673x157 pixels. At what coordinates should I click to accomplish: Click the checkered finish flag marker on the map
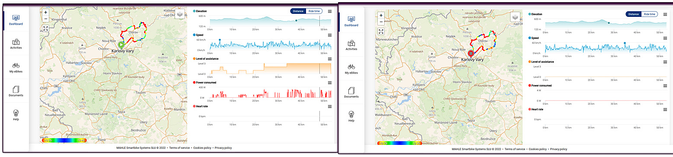click(471, 53)
